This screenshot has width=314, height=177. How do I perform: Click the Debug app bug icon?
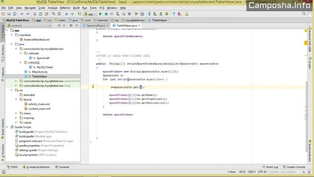pyautogui.click(x=106, y=14)
